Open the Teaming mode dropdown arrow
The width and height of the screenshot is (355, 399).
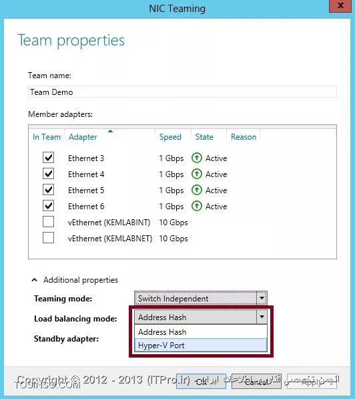pos(262,298)
